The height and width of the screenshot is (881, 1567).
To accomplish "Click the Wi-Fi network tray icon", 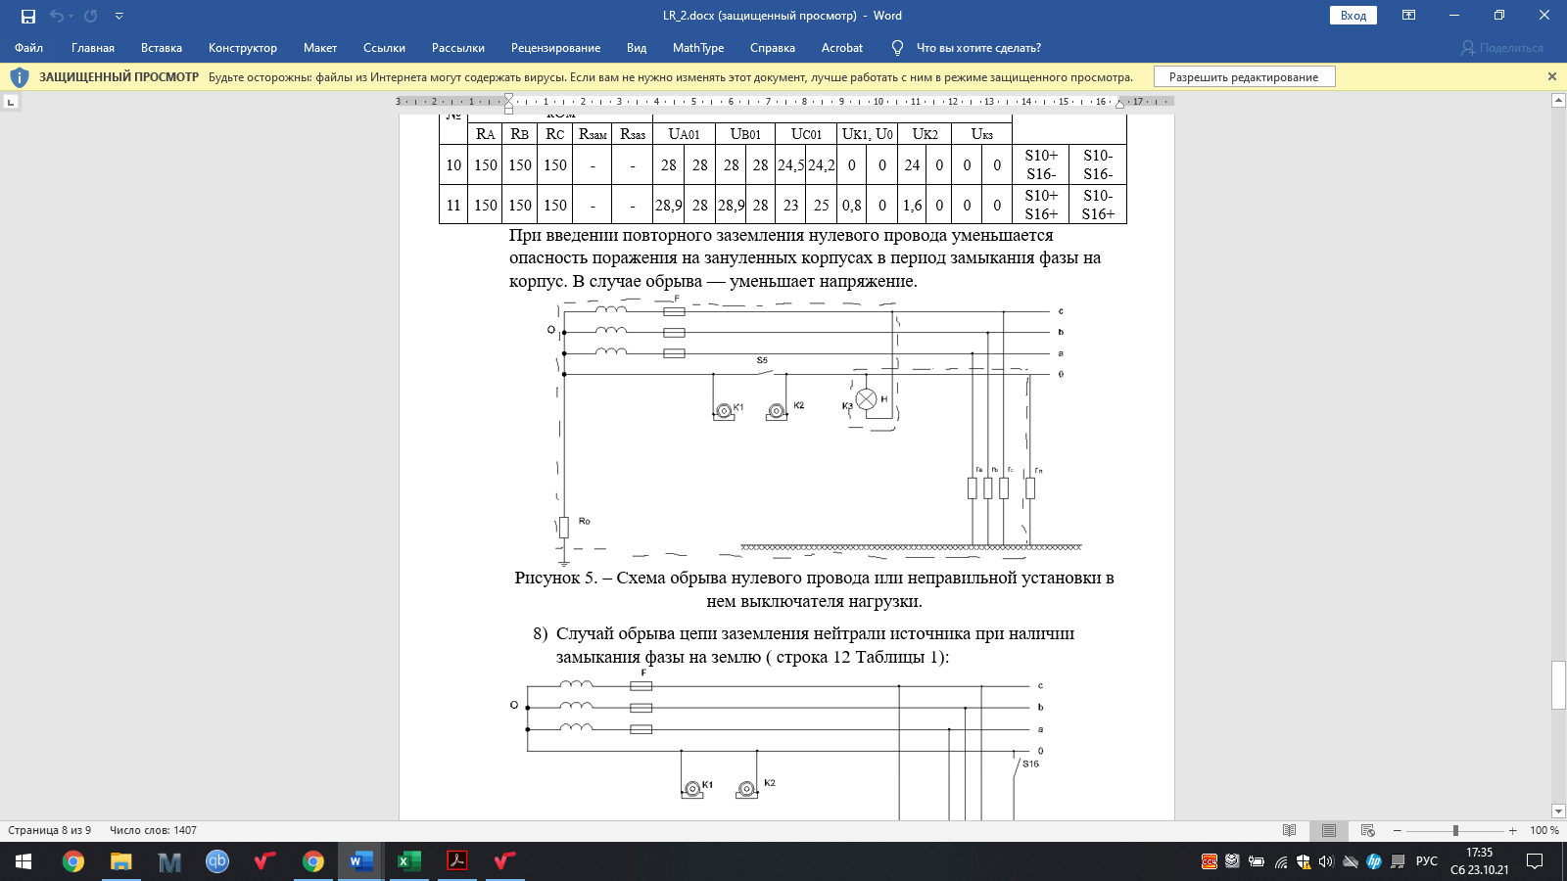I will click(1281, 861).
